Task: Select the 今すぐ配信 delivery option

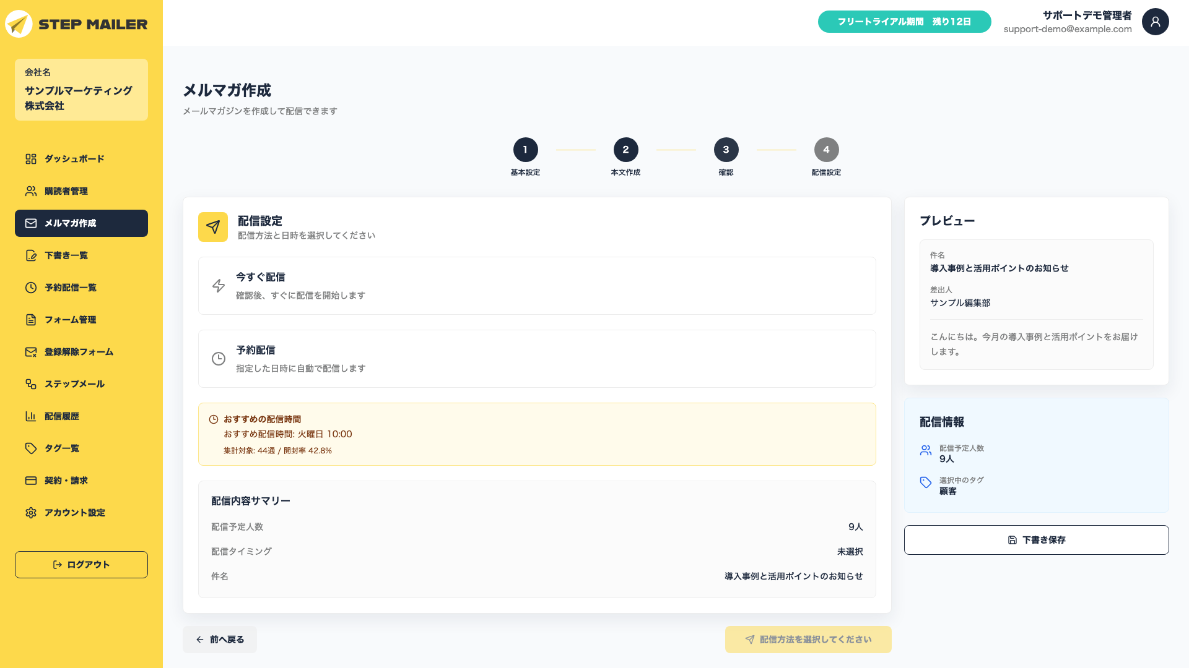Action: (537, 286)
